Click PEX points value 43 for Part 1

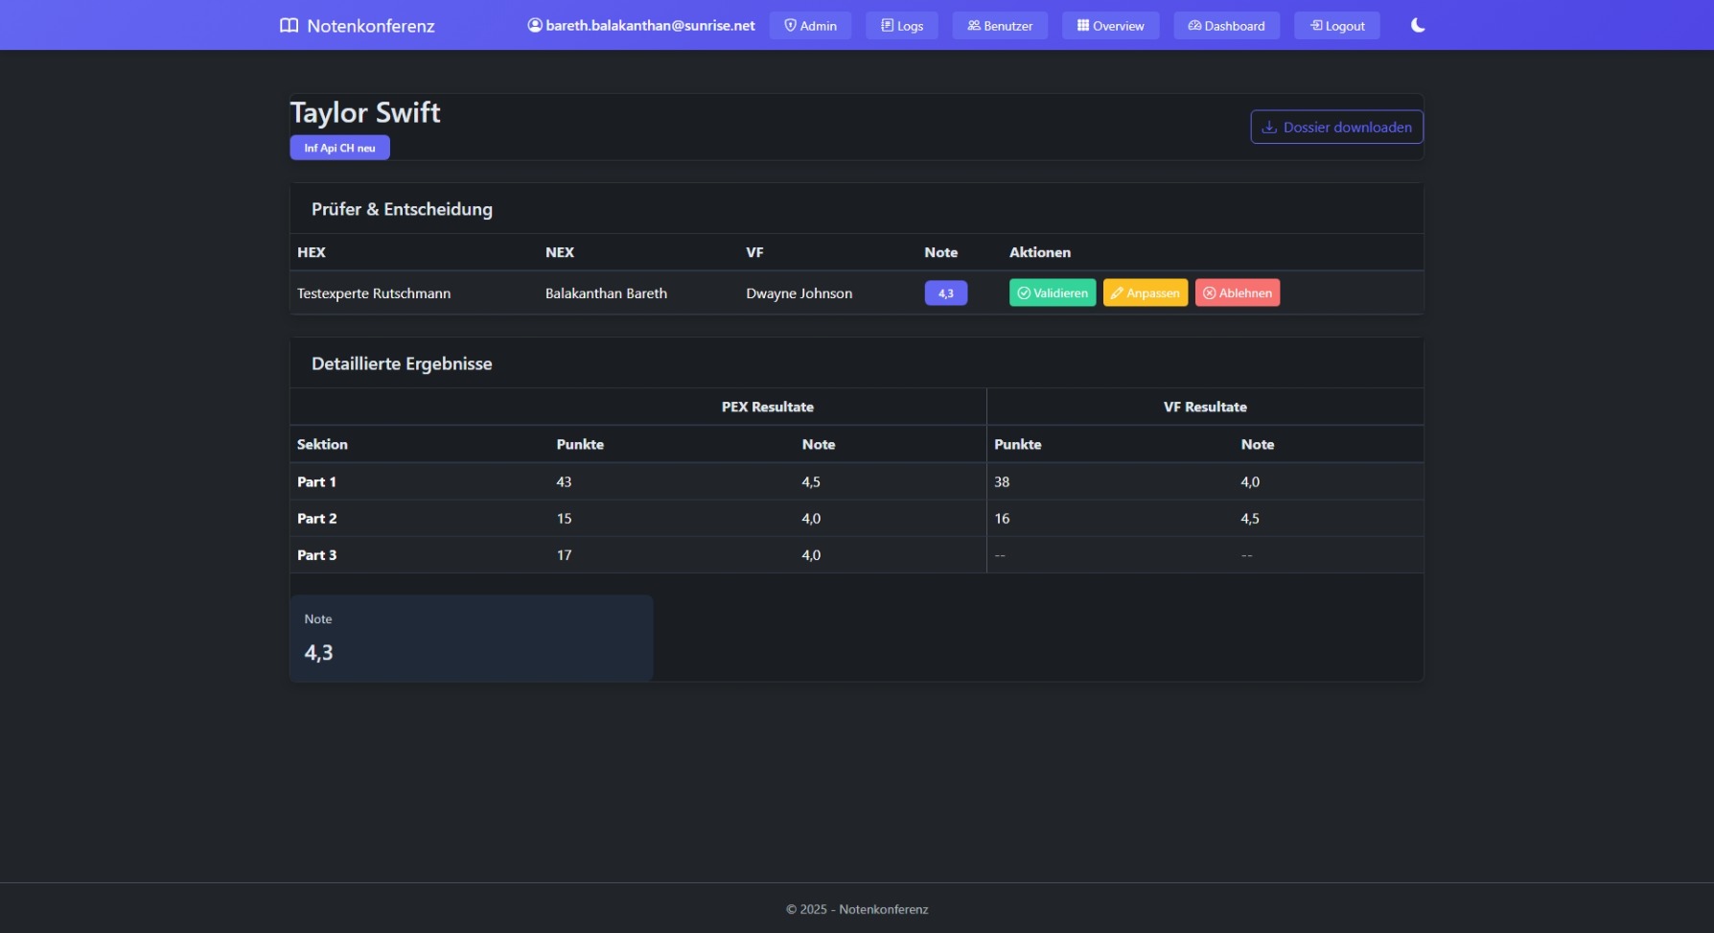coord(564,481)
